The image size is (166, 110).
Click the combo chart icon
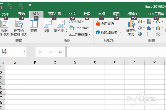(158, 28)
